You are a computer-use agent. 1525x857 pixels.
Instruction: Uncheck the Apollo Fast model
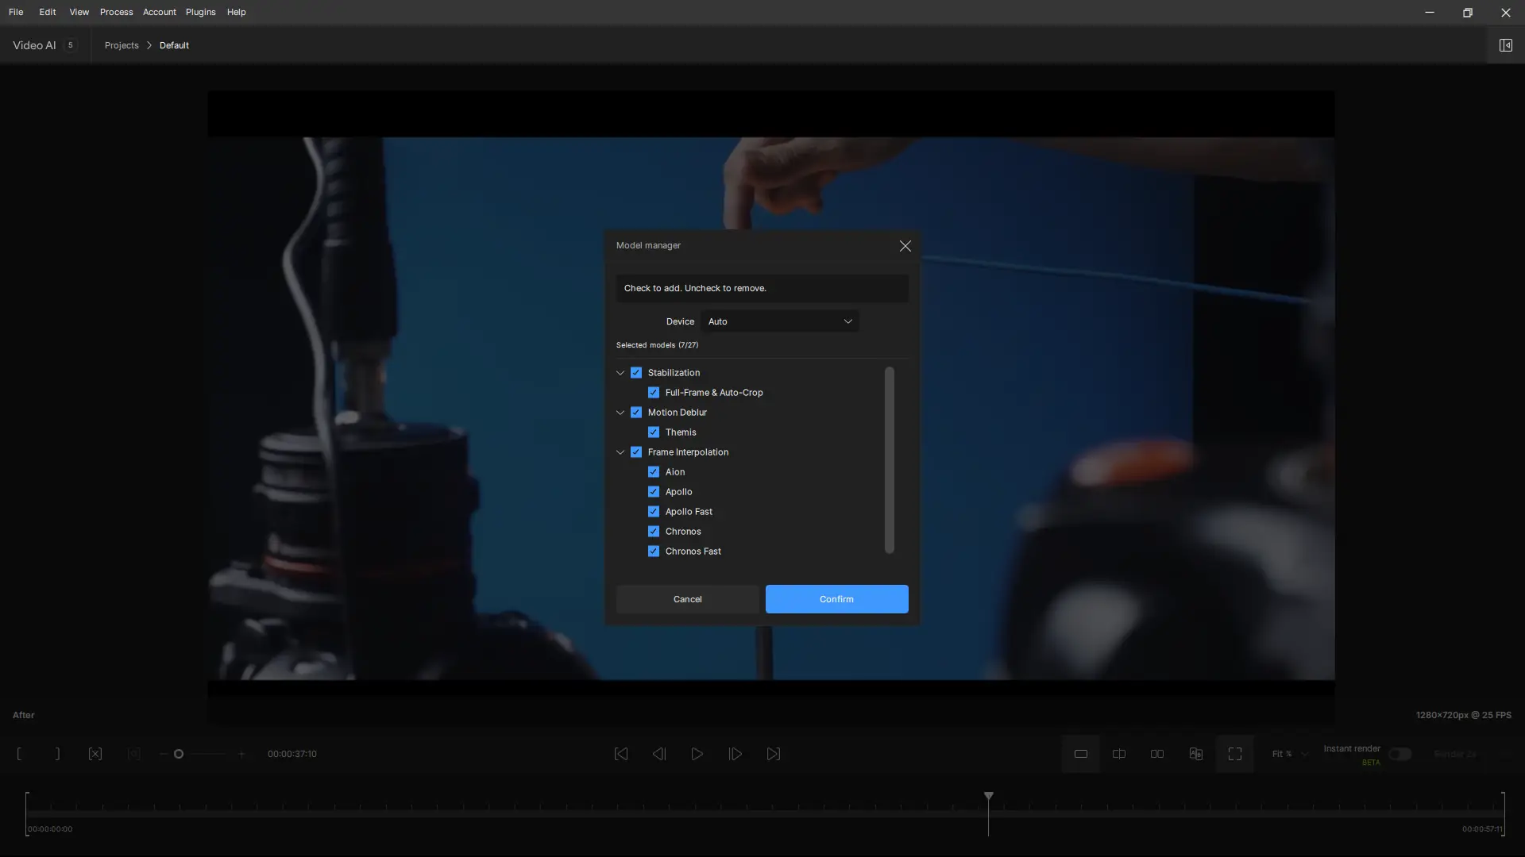click(x=654, y=512)
